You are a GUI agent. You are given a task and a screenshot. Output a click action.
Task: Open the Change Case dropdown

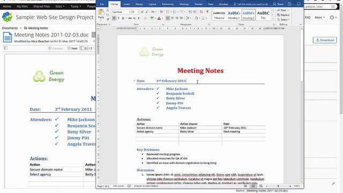(x=153, y=12)
